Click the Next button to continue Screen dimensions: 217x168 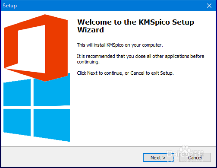pyautogui.click(x=158, y=158)
